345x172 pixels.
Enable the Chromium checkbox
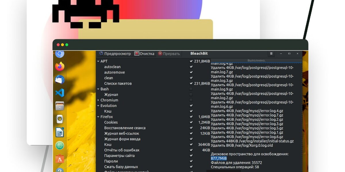pyautogui.click(x=191, y=100)
